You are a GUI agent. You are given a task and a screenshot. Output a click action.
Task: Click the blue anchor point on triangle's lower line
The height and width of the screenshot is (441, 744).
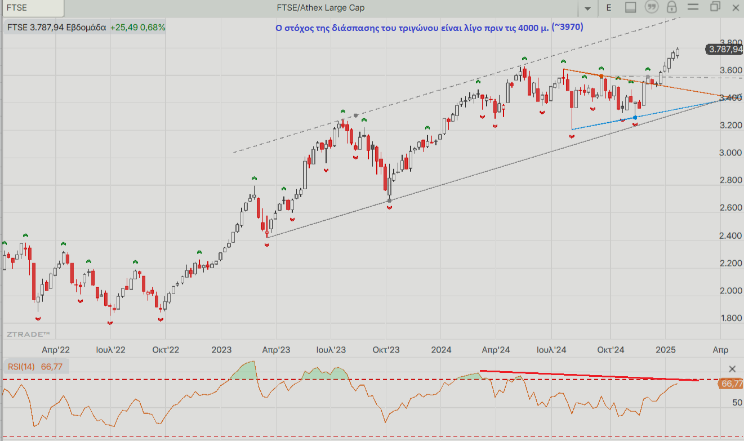(635, 117)
